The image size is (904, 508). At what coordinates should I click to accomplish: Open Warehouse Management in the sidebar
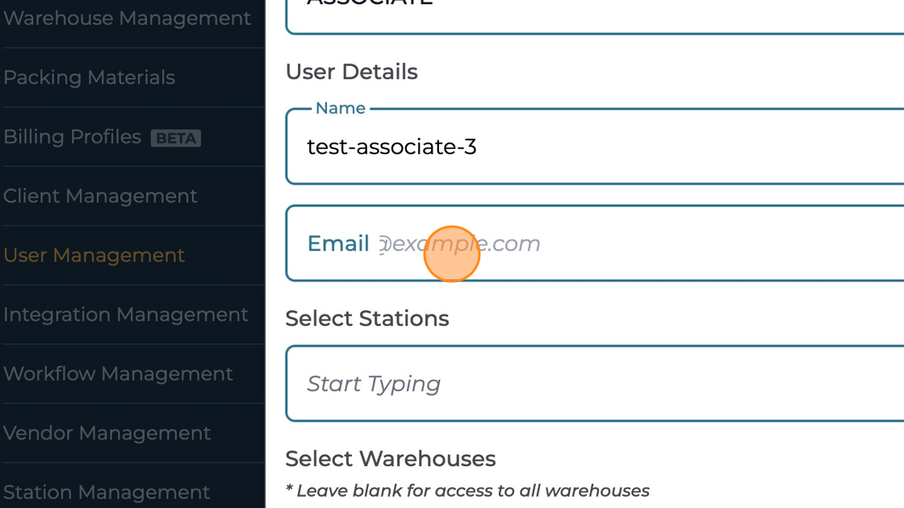[x=127, y=18]
